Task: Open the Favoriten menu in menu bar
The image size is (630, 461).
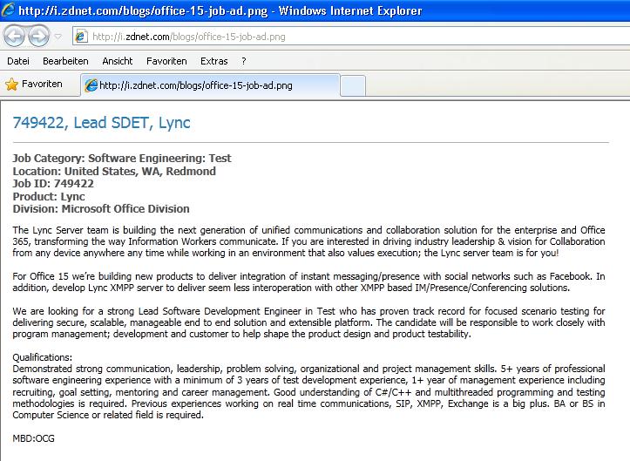Action: pyautogui.click(x=166, y=61)
